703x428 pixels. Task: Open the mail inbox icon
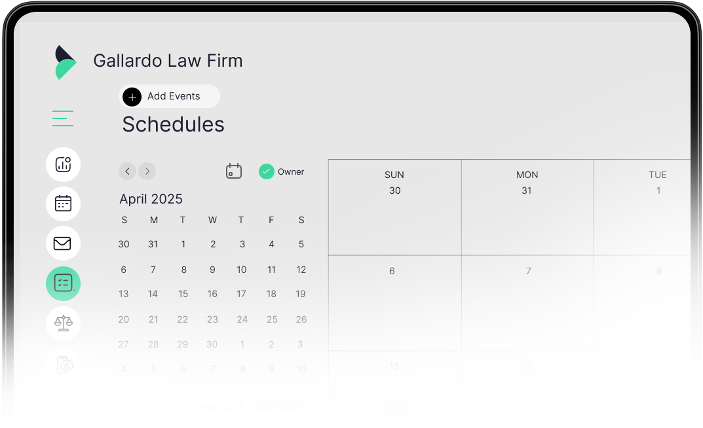(63, 243)
